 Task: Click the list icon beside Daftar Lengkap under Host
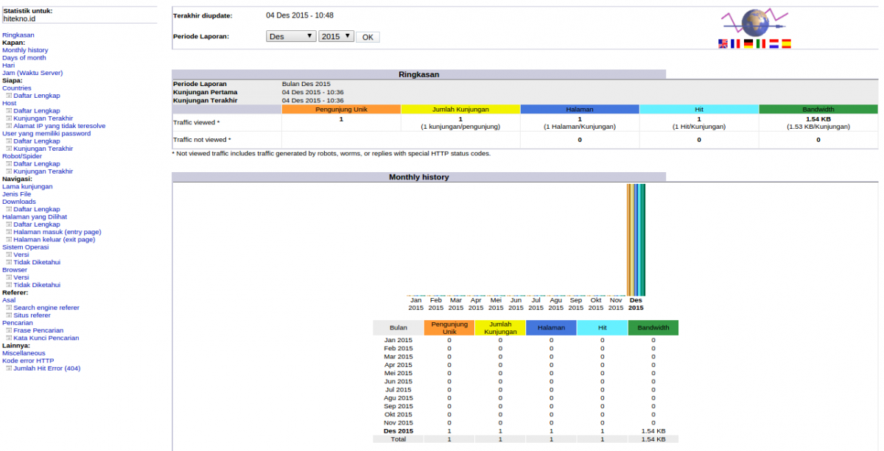(x=9, y=110)
